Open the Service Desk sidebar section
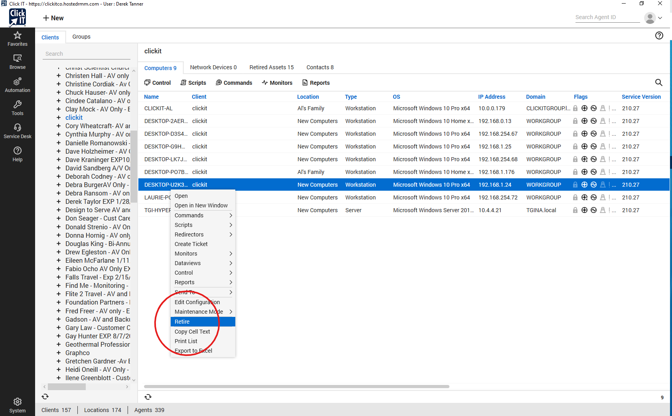 [18, 131]
